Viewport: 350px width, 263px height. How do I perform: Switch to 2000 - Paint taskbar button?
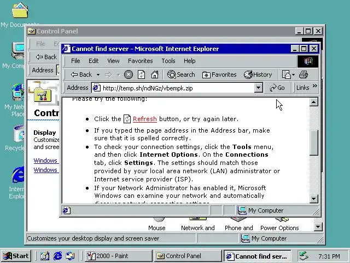[118, 256]
